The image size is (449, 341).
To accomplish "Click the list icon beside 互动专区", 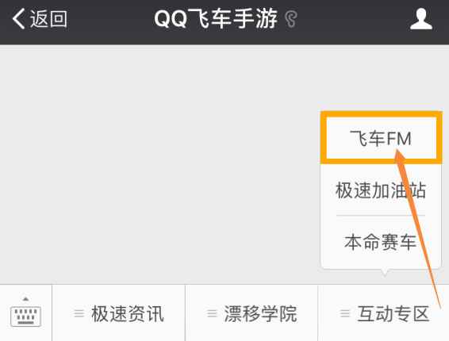I will tap(345, 313).
